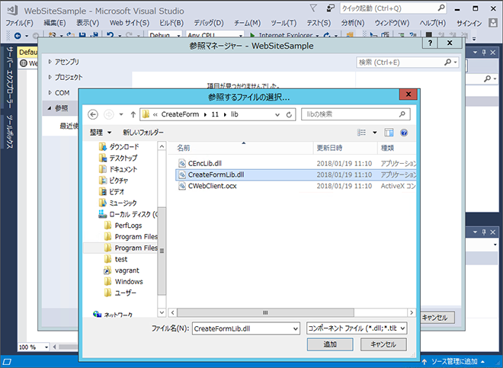Collapse the 参照 category

(50, 108)
